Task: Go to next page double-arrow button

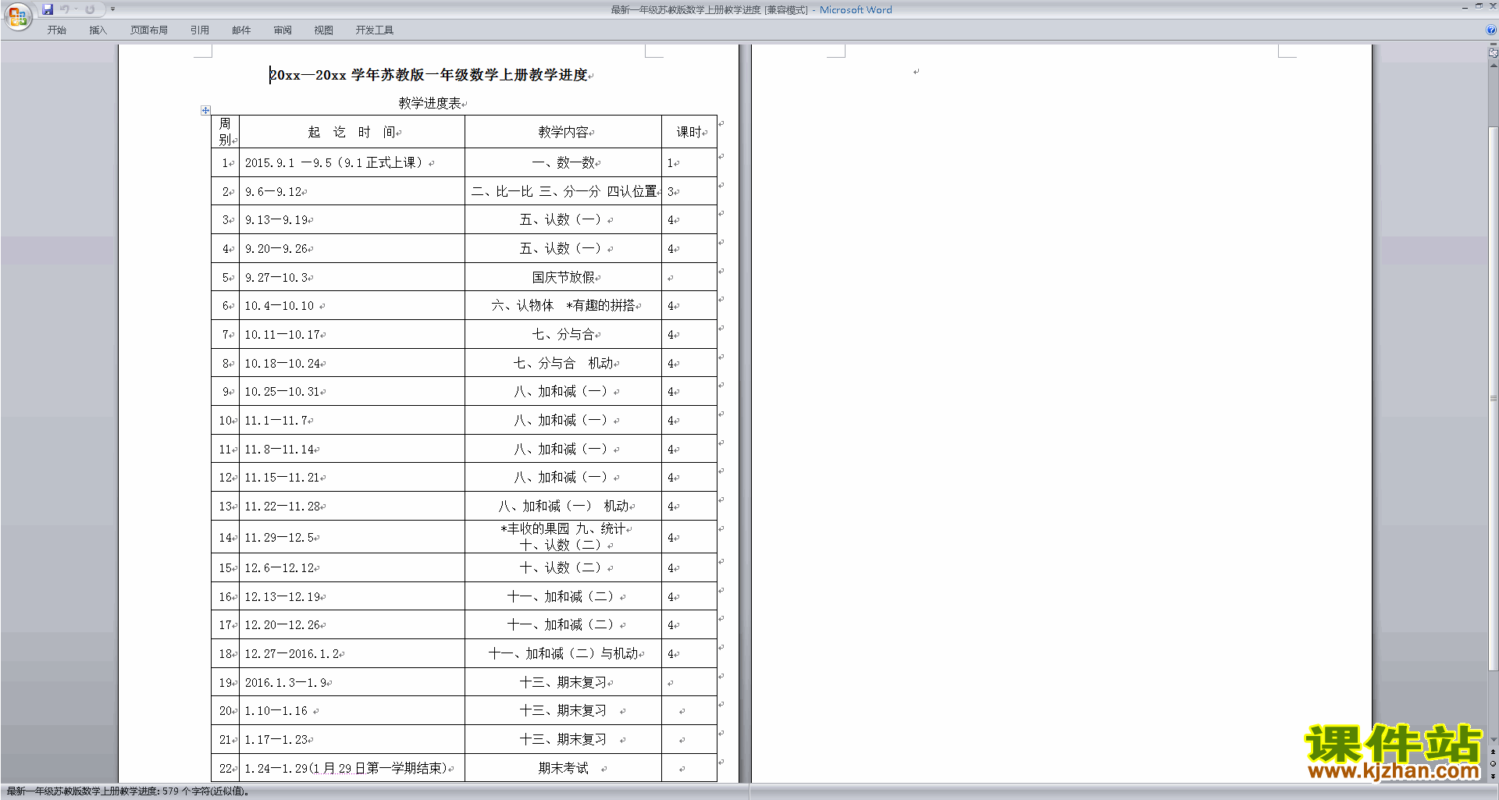Action: coord(1493,776)
